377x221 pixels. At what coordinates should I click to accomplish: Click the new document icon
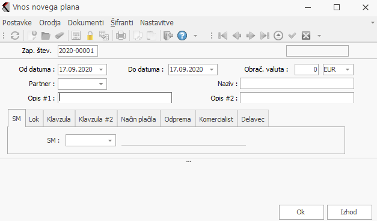click(x=32, y=36)
